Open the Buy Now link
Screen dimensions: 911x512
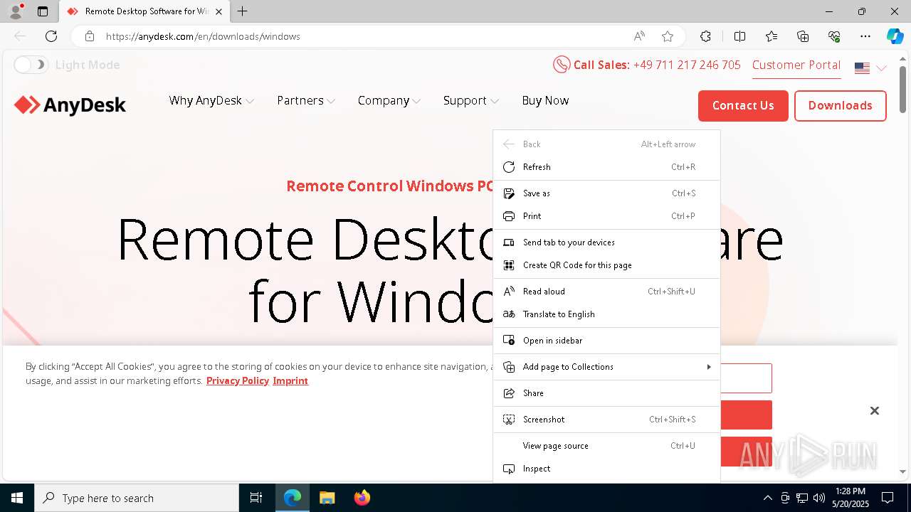[545, 101]
